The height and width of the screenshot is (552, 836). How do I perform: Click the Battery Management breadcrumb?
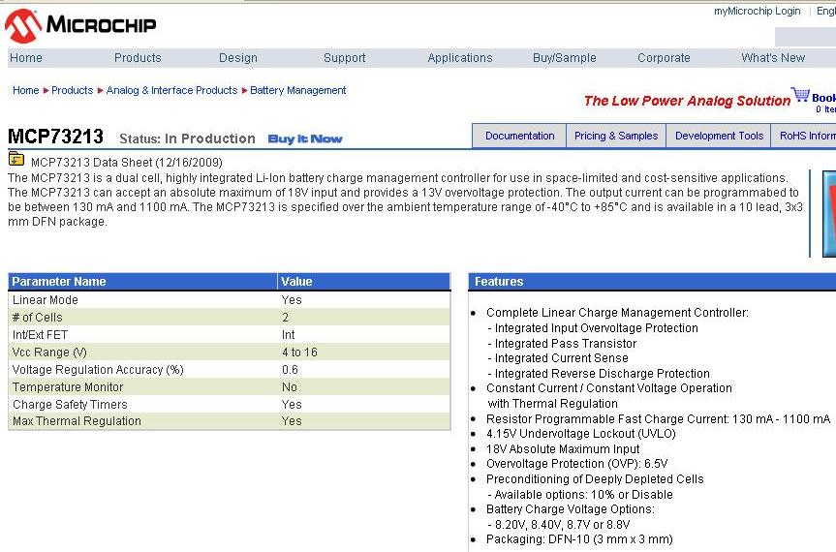pos(298,91)
